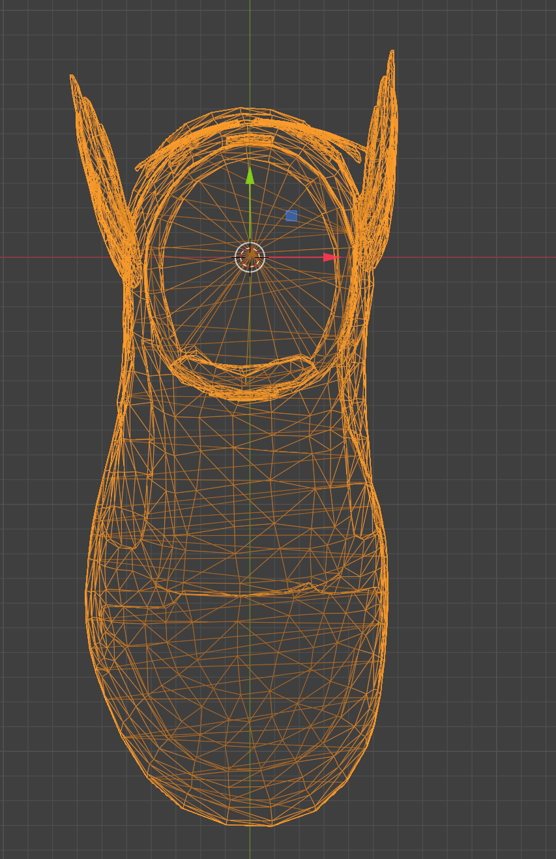Click the dense lower belly mesh area
Image resolution: width=556 pixels, height=859 pixels.
click(241, 705)
